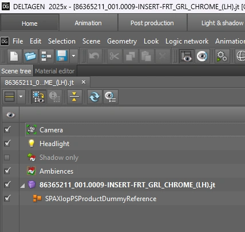Select the Shadow only tree item
Image resolution: width=245 pixels, height=232 pixels.
[x=59, y=158]
